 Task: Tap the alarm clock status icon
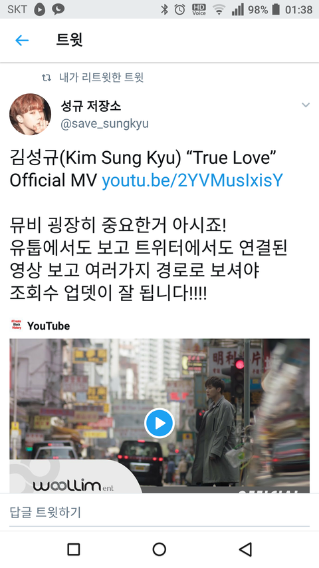coord(179,9)
